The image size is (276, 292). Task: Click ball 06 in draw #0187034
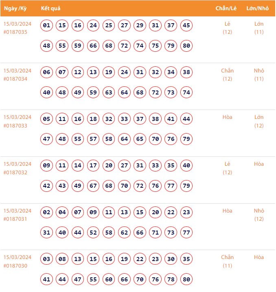tap(47, 72)
